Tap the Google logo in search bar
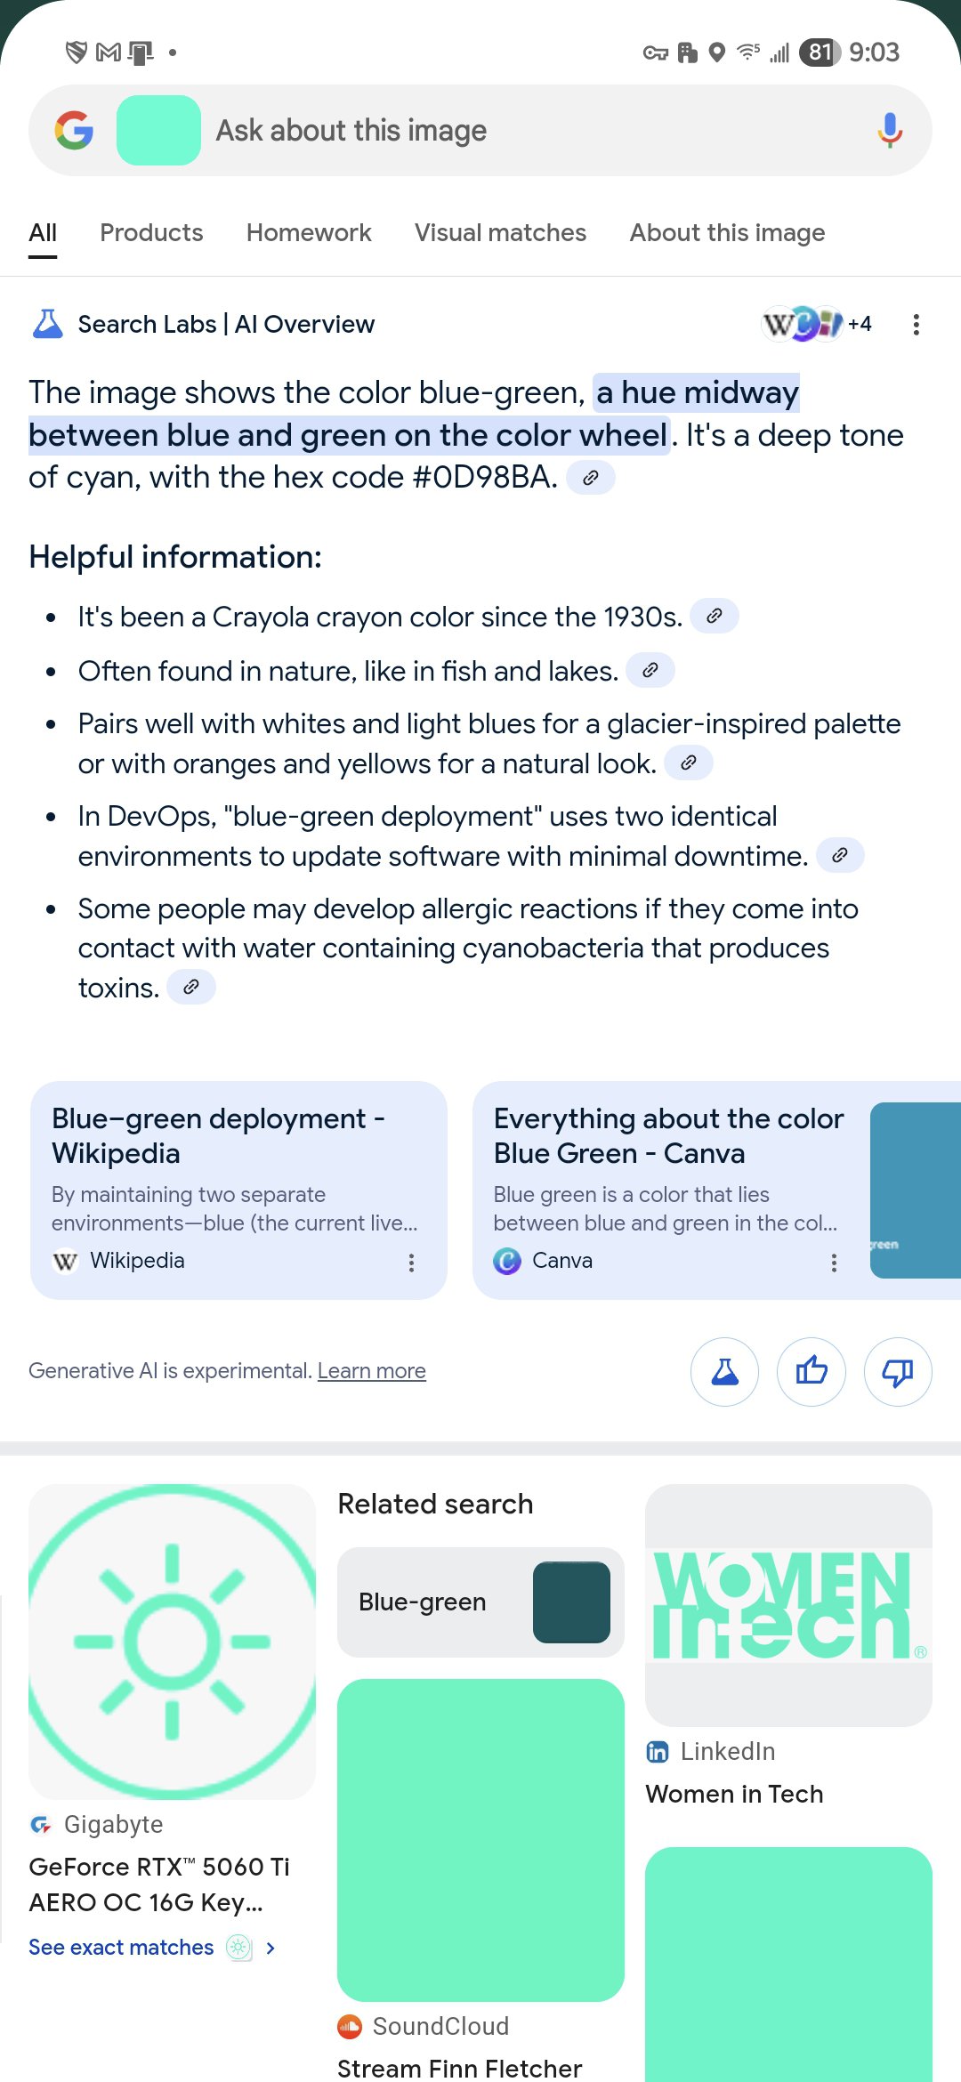This screenshot has height=2082, width=961. [x=74, y=131]
